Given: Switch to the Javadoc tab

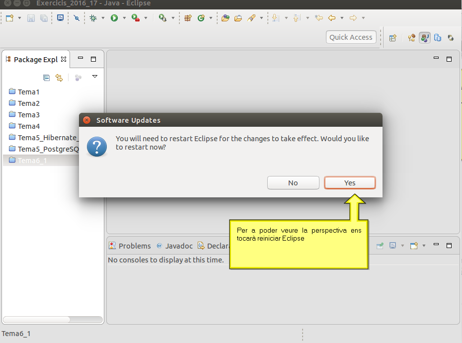Looking at the screenshot, I should (174, 246).
